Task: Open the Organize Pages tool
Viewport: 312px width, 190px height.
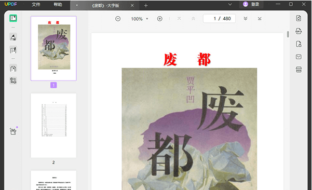Action: (13, 69)
